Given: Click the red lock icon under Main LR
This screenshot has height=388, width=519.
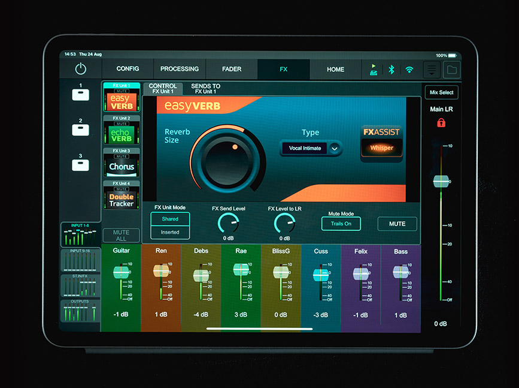Looking at the screenshot, I should (x=441, y=123).
